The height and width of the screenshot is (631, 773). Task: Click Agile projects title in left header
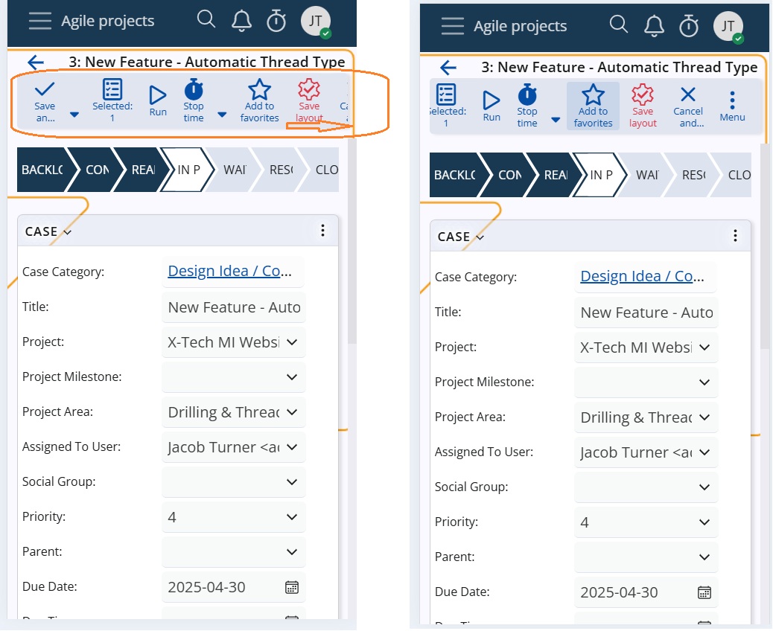(107, 21)
